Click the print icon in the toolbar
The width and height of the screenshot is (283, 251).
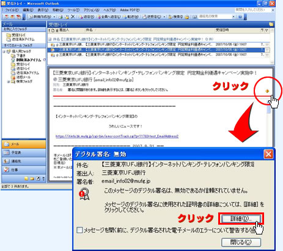(x=61, y=17)
